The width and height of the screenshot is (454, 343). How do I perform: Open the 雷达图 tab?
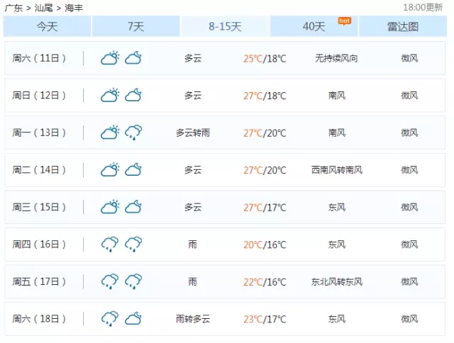402,26
